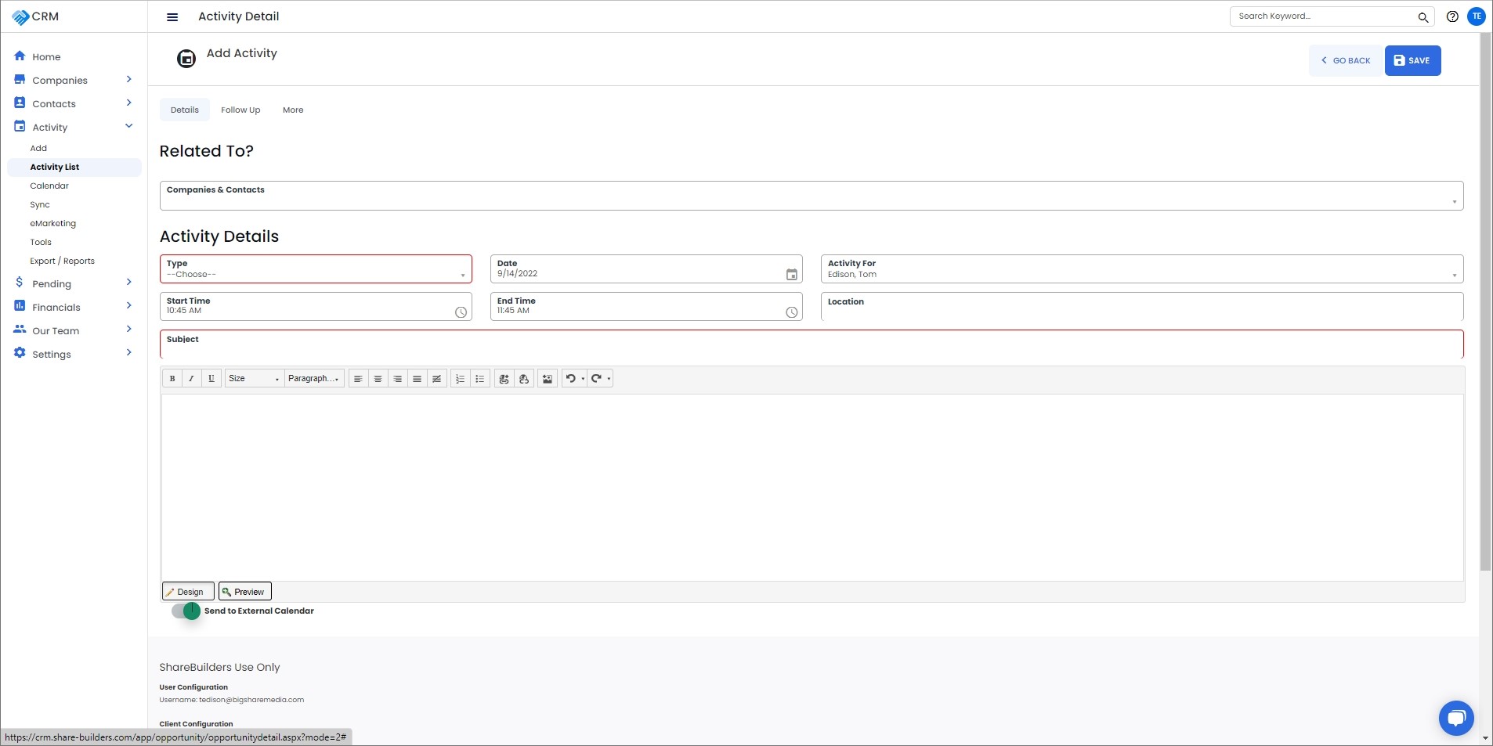This screenshot has width=1493, height=746.
Task: Switch editor to Preview mode
Action: (245, 592)
